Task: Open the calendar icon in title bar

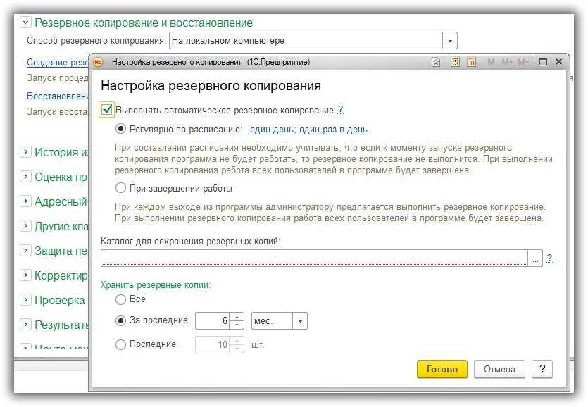Action: (x=472, y=62)
